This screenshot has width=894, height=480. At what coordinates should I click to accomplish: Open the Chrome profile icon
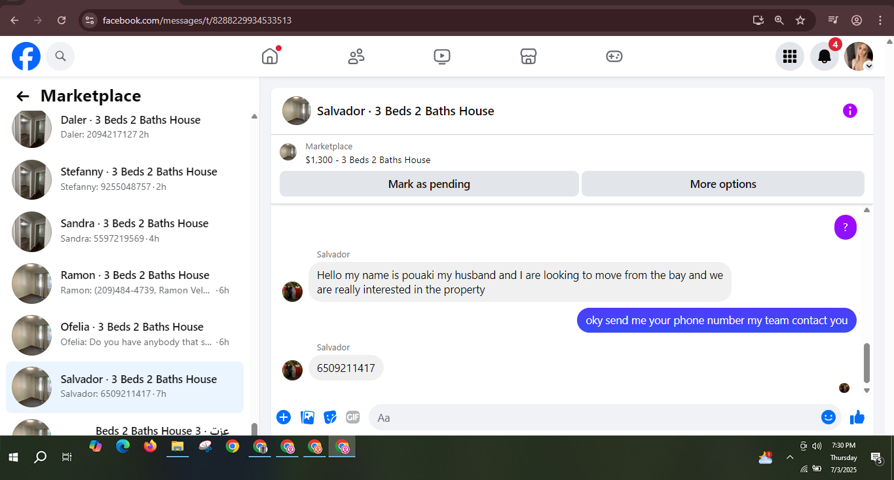[857, 20]
